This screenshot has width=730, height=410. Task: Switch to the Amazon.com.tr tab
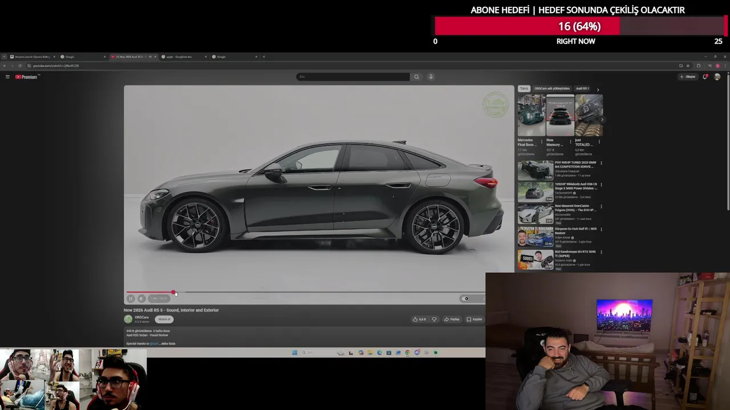(x=31, y=57)
